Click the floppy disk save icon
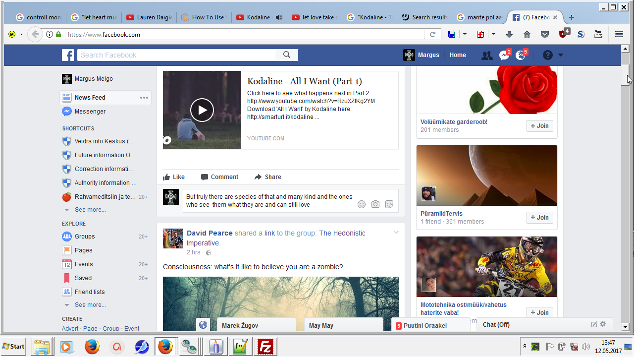Image resolution: width=634 pixels, height=357 pixels. click(x=452, y=34)
